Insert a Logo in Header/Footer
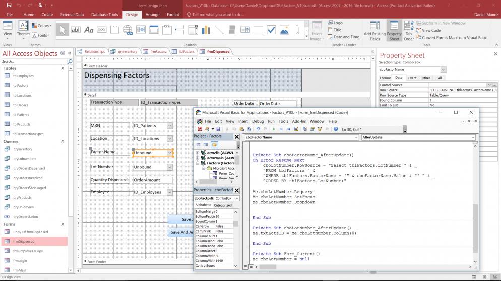 tap(335, 23)
